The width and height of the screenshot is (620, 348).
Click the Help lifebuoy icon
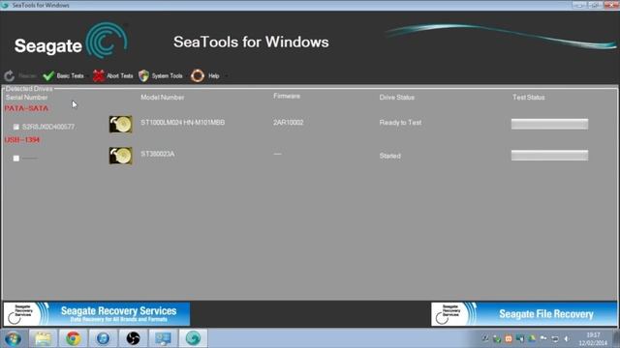coord(198,75)
